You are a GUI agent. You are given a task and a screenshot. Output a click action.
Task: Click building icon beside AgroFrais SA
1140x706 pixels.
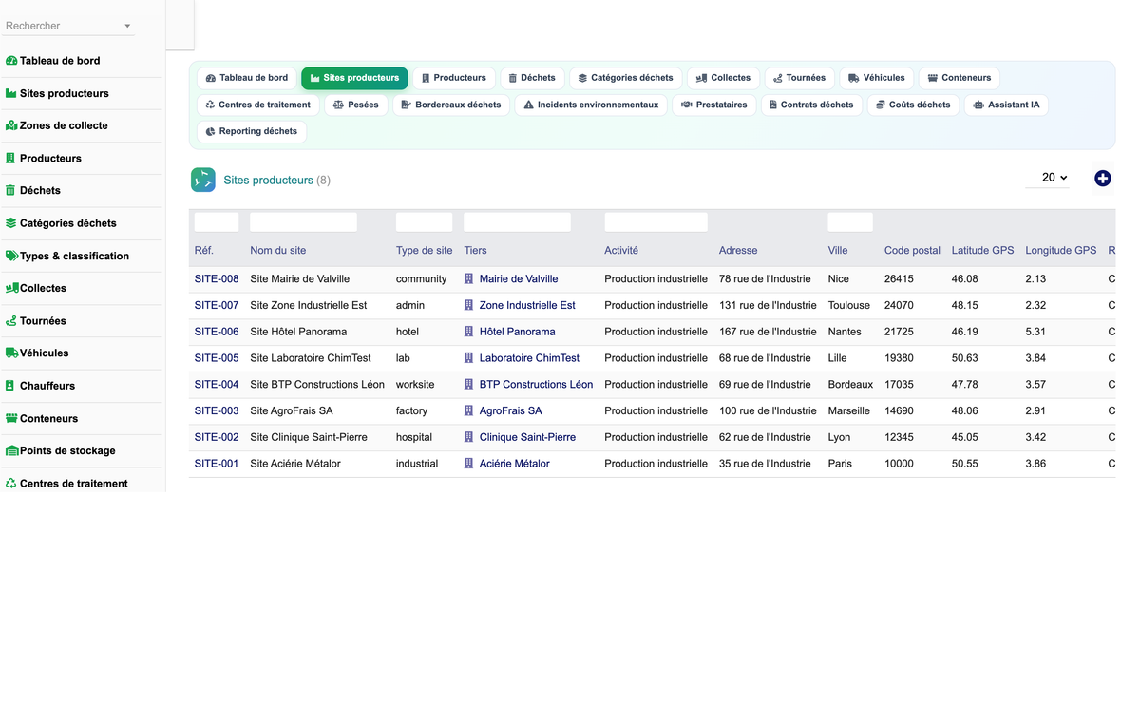tap(468, 411)
